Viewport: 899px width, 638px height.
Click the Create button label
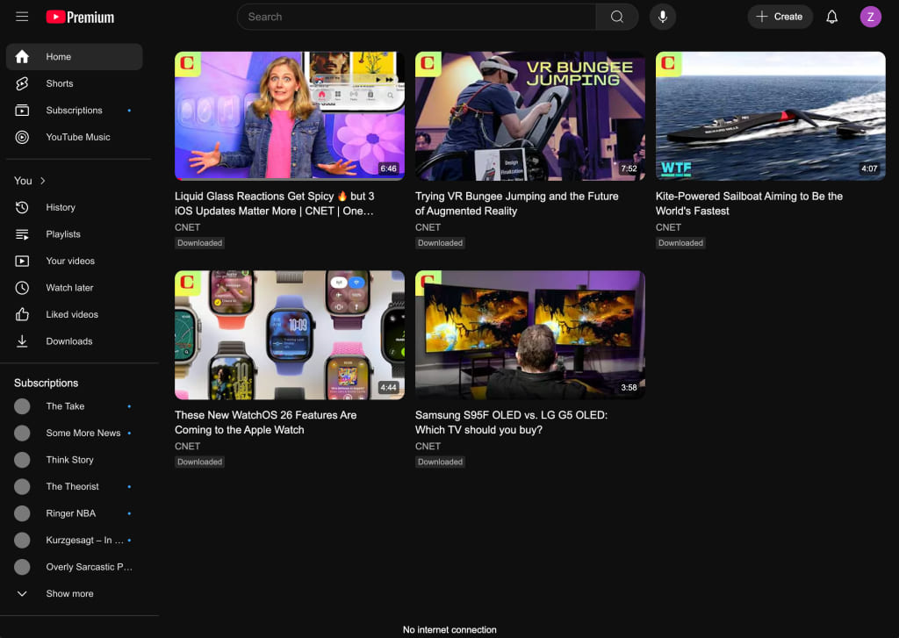tap(788, 17)
